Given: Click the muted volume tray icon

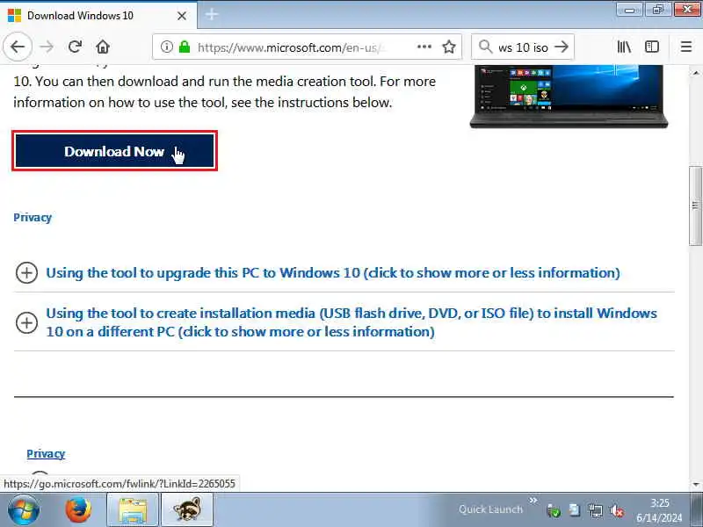Looking at the screenshot, I should point(617,510).
